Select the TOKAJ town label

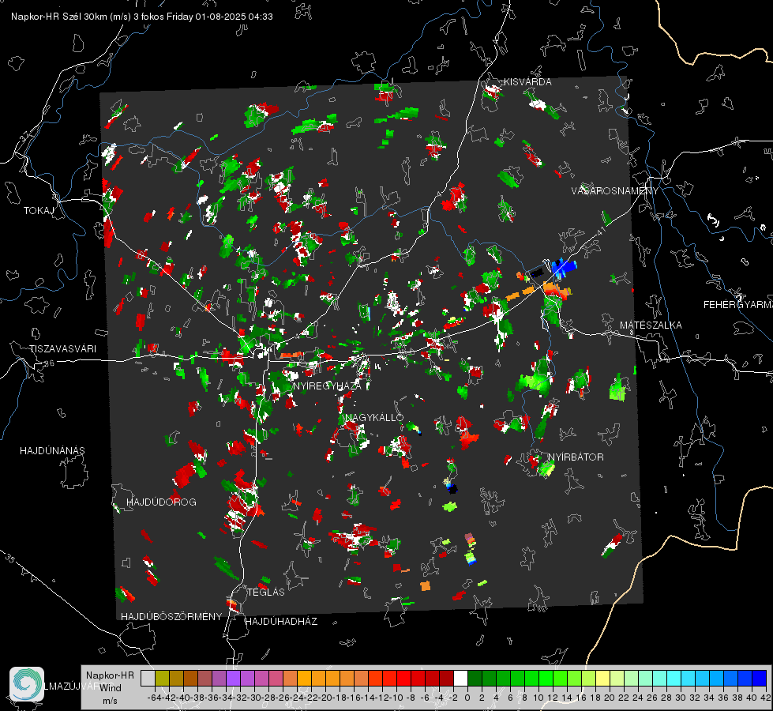tap(39, 211)
